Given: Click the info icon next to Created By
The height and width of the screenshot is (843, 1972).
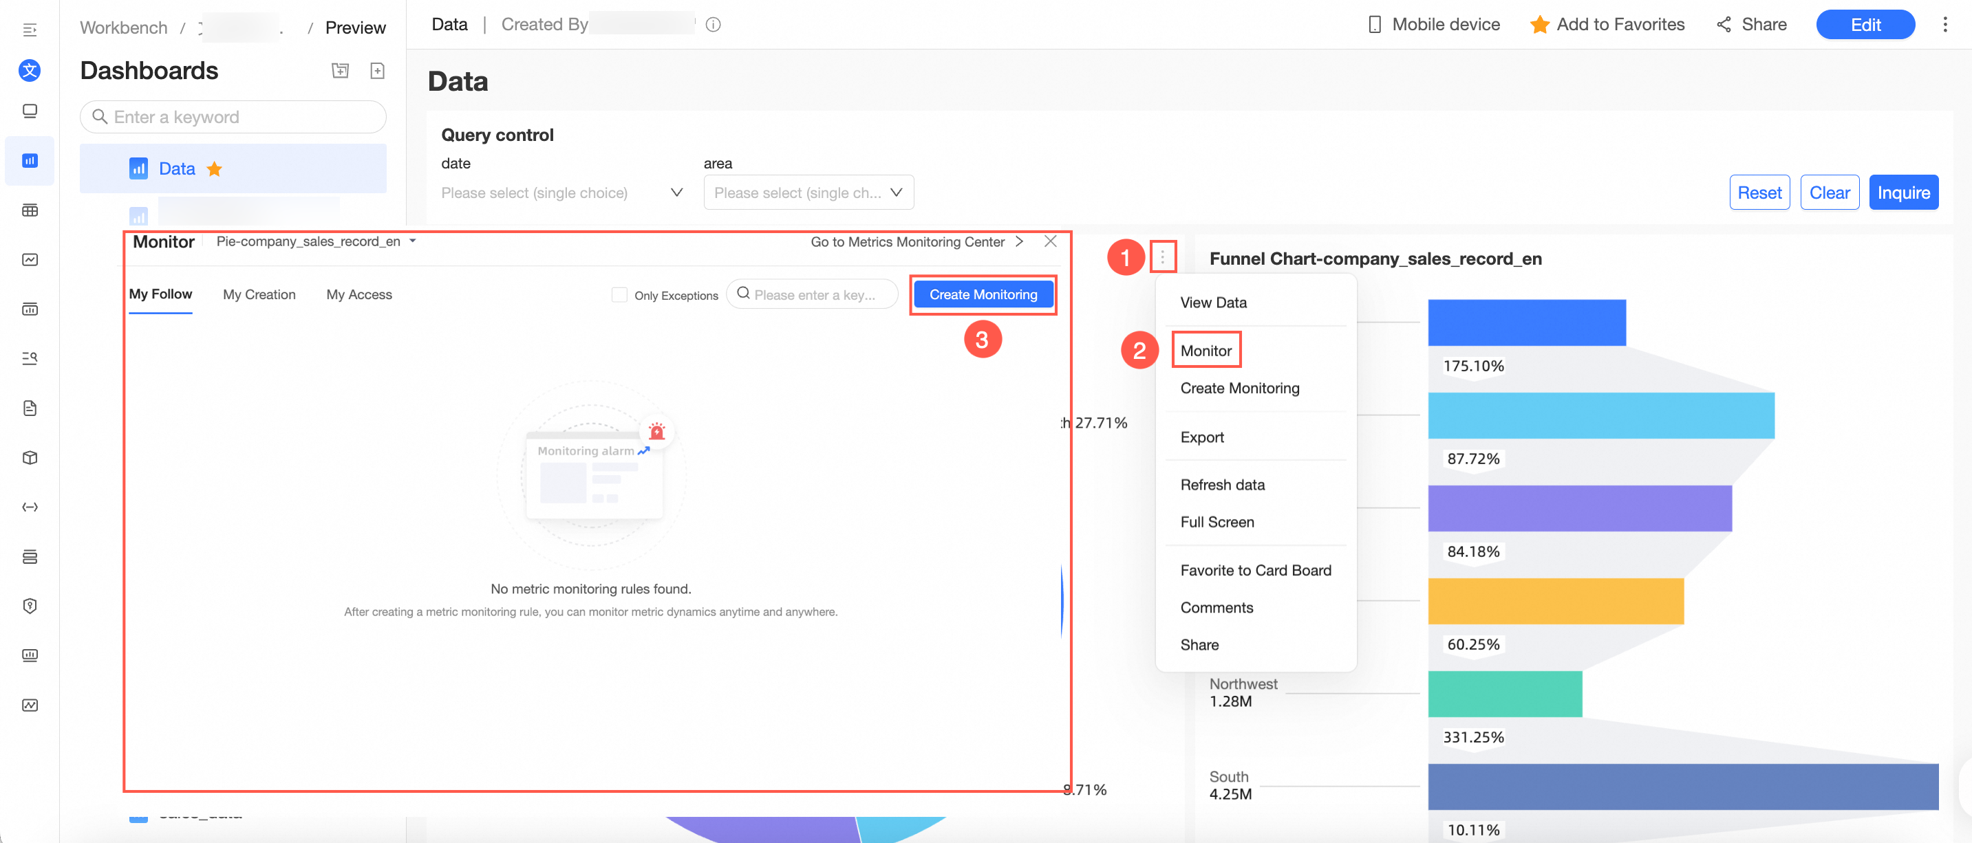Looking at the screenshot, I should (713, 25).
